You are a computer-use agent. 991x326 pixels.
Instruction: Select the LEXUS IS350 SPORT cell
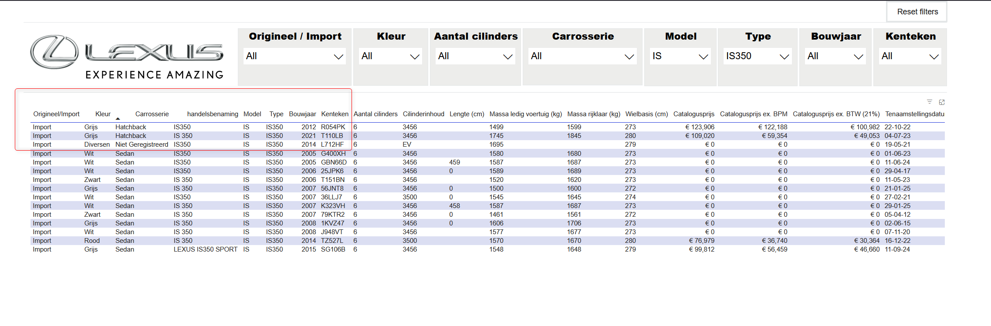[205, 249]
